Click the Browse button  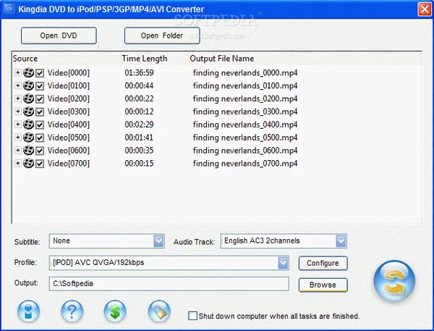323,285
